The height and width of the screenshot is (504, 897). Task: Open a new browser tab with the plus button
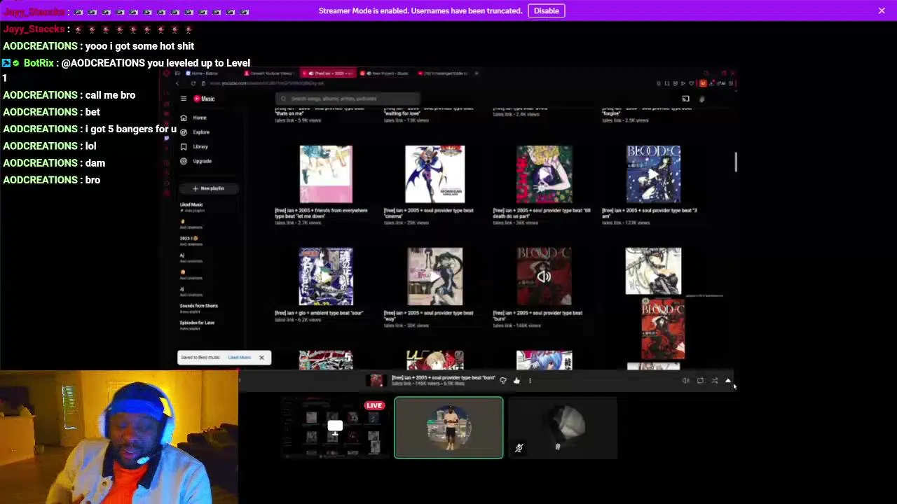(477, 73)
